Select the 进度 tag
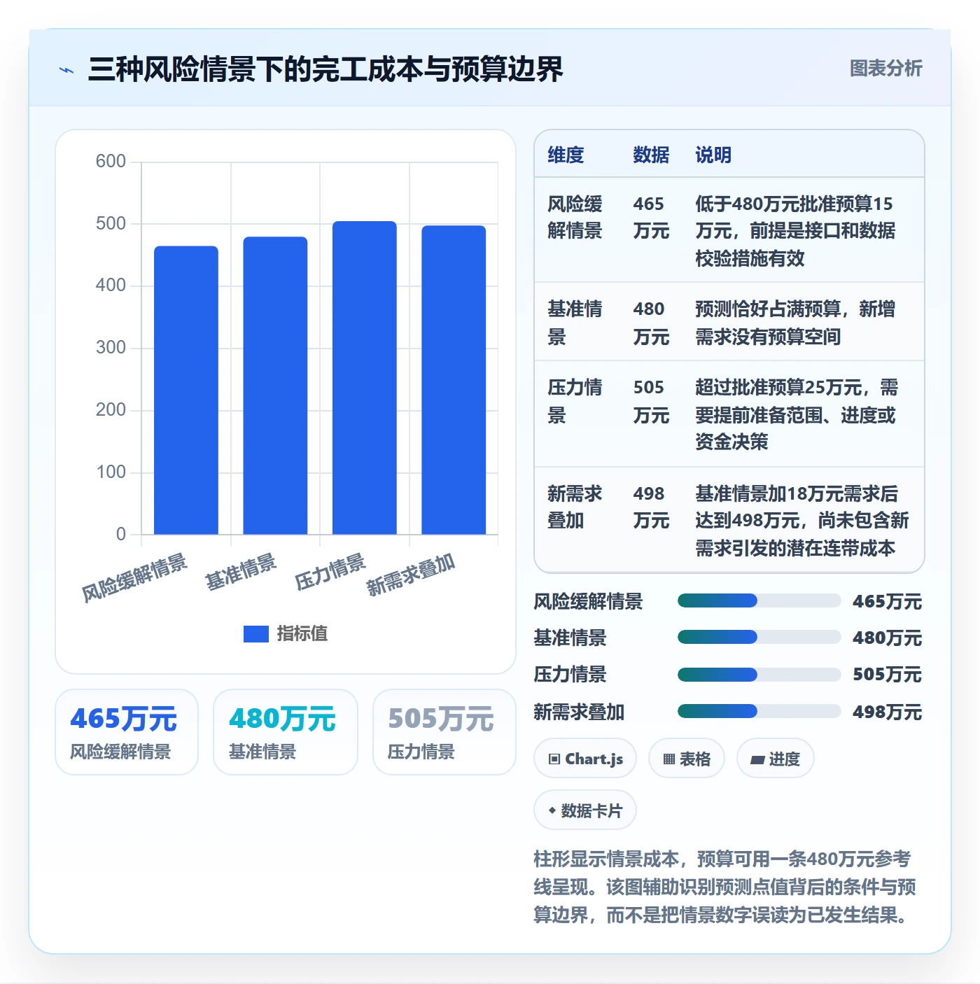 click(x=776, y=759)
